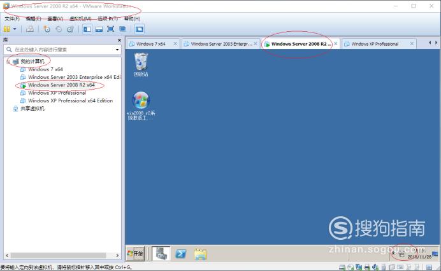This screenshot has height=271, width=441.
Task: Click the guest show desktop button
Action: point(435,254)
